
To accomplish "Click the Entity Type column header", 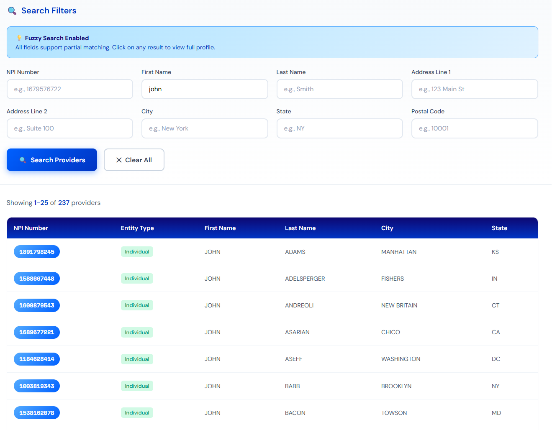I will (x=137, y=228).
